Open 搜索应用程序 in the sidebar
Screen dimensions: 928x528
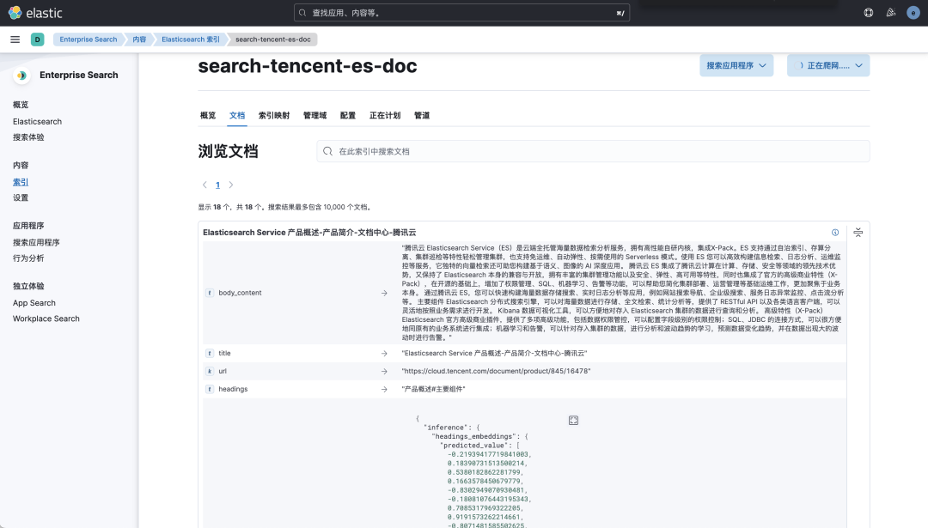click(x=36, y=242)
